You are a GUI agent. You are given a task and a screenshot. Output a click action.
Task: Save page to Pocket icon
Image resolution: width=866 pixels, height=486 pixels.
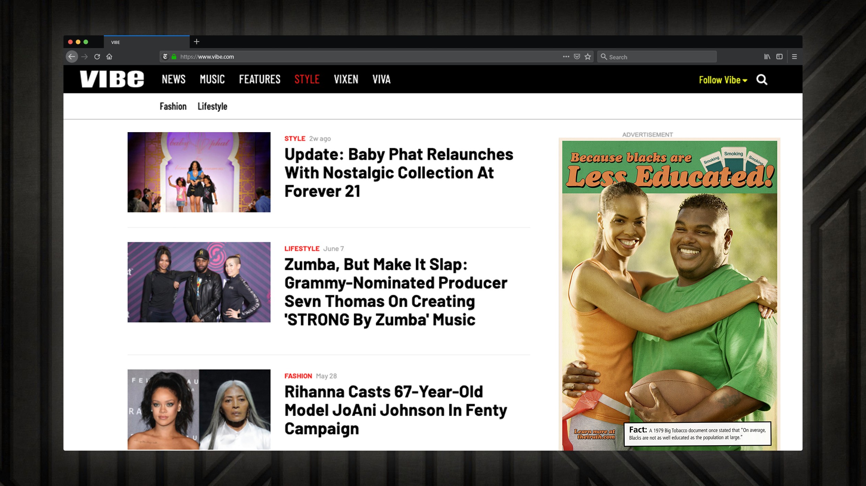[577, 57]
